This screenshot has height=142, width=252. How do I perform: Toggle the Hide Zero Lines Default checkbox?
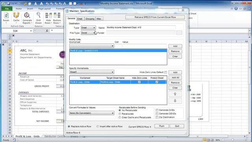click(x=165, y=72)
